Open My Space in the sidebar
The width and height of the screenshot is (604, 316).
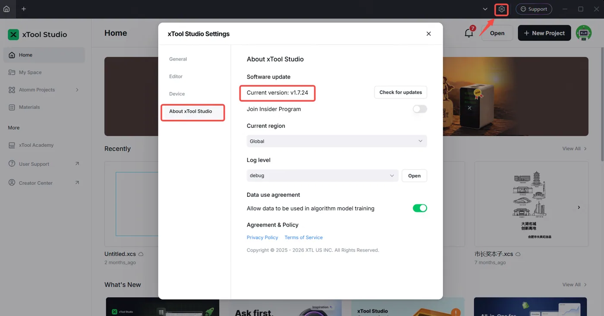click(44, 72)
